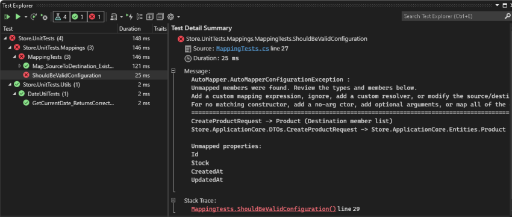The width and height of the screenshot is (512, 217).
Task: Click the Search Test Explorer field
Action: (x=453, y=16)
